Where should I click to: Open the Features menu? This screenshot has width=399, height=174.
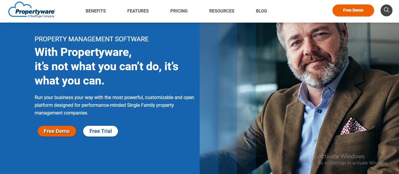(138, 11)
